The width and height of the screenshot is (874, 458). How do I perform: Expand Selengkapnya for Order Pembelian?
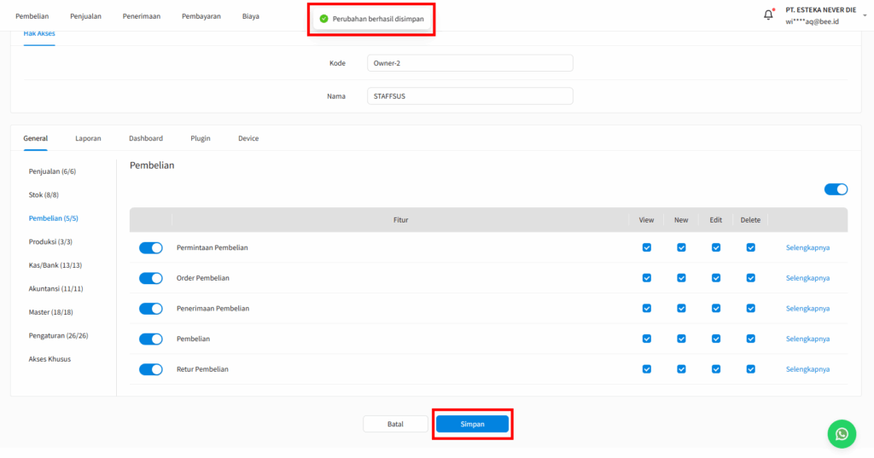pyautogui.click(x=807, y=278)
